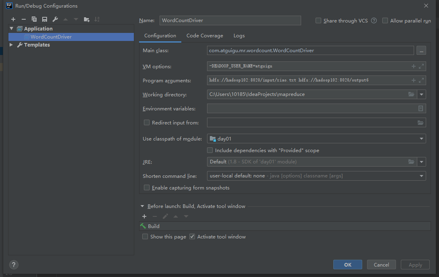Uncheck Activate tool window option
439x277 pixels.
click(x=192, y=236)
